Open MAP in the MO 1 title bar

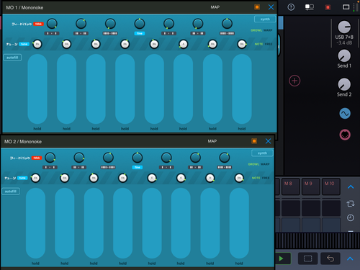215,7
